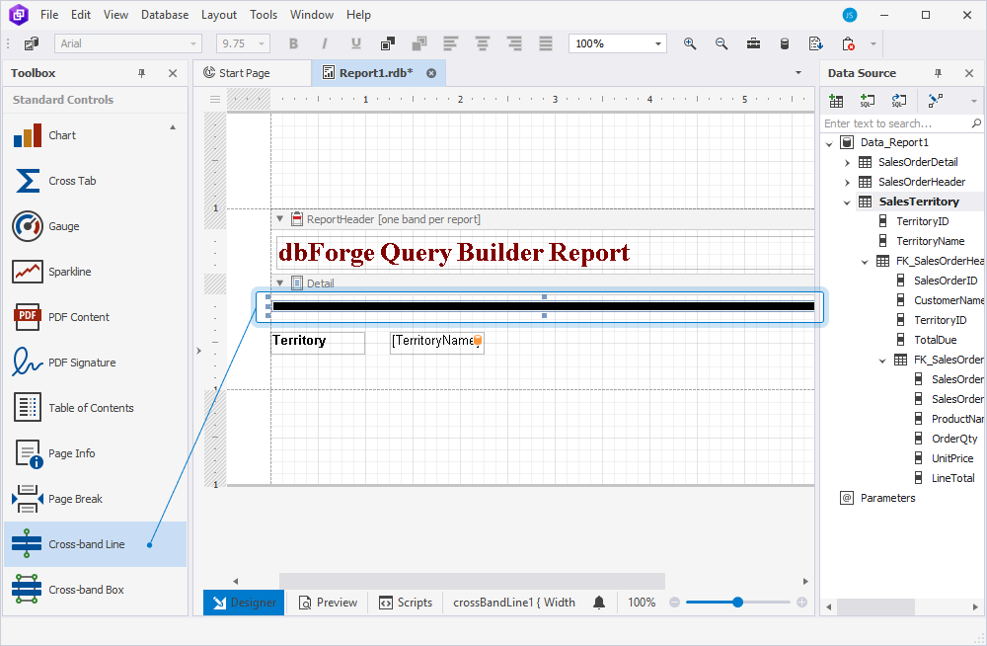
Task: Choose the Page Info control
Action: [x=95, y=453]
